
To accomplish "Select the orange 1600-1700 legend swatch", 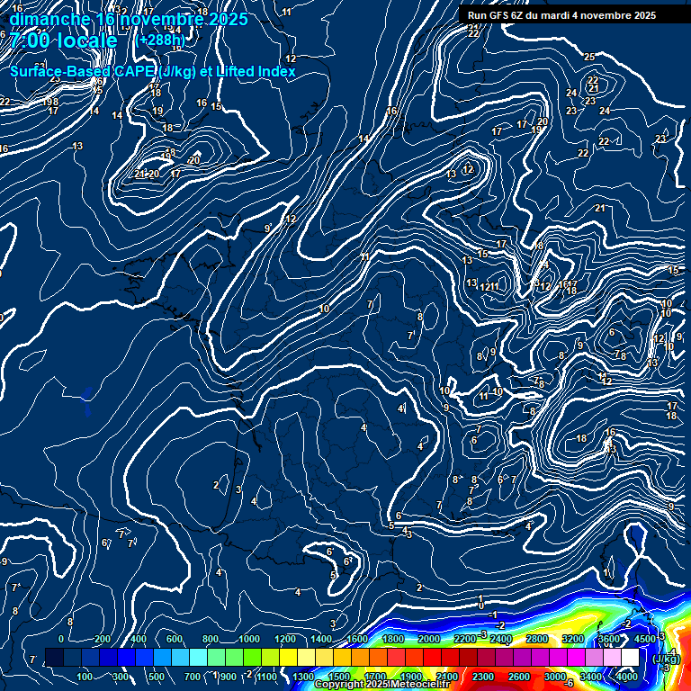I will coord(360,657).
